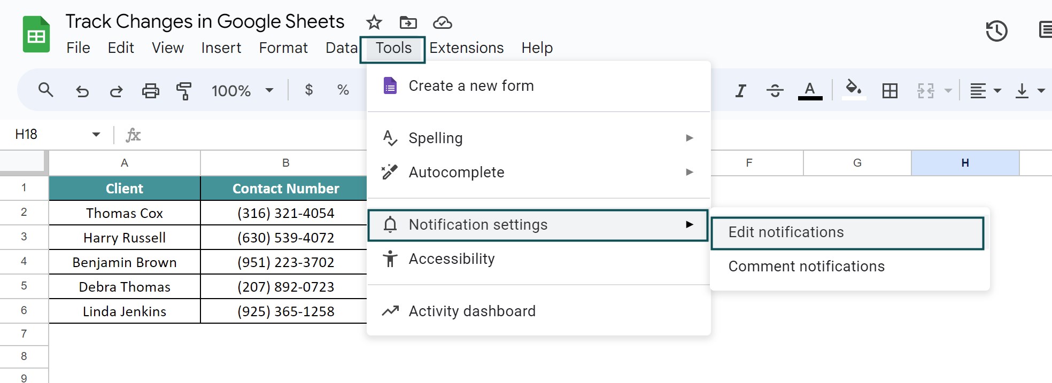Open the comments icon at top right
Viewport: 1052px width, 383px height.
point(1045,30)
